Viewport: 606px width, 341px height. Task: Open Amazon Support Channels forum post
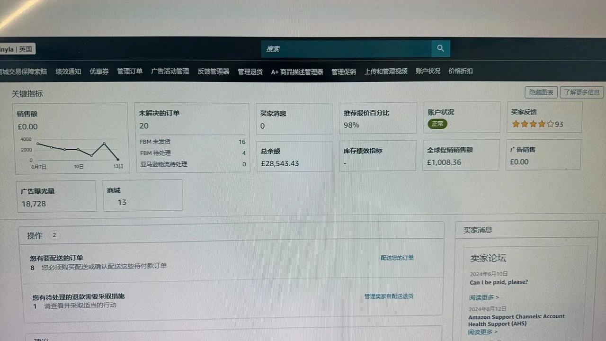[x=517, y=320]
